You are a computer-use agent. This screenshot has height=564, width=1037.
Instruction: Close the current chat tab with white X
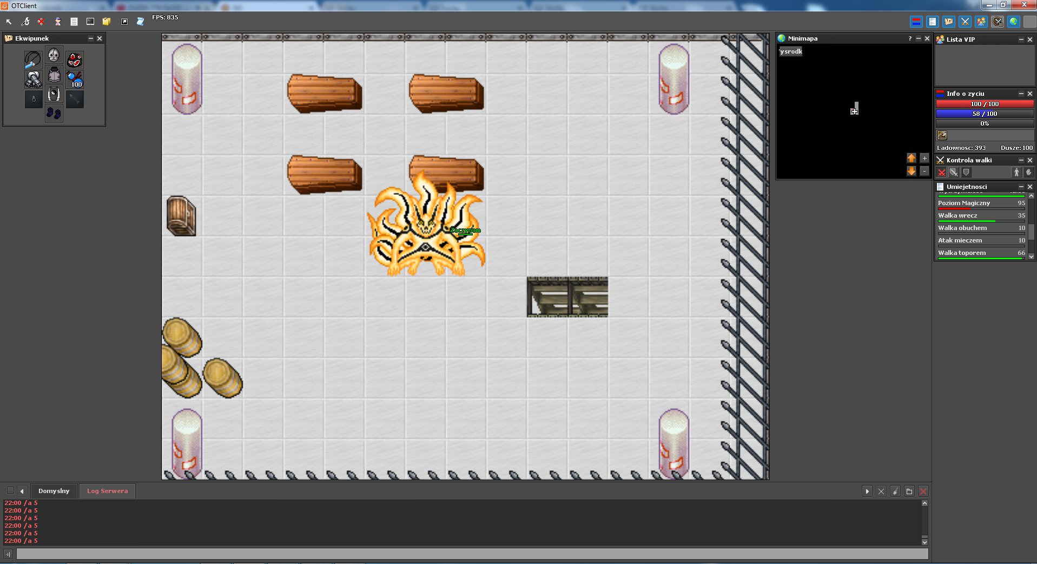point(881,491)
